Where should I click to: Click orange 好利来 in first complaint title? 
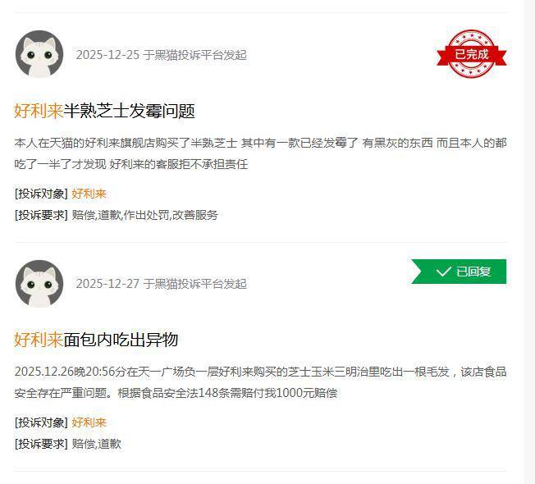39,111
